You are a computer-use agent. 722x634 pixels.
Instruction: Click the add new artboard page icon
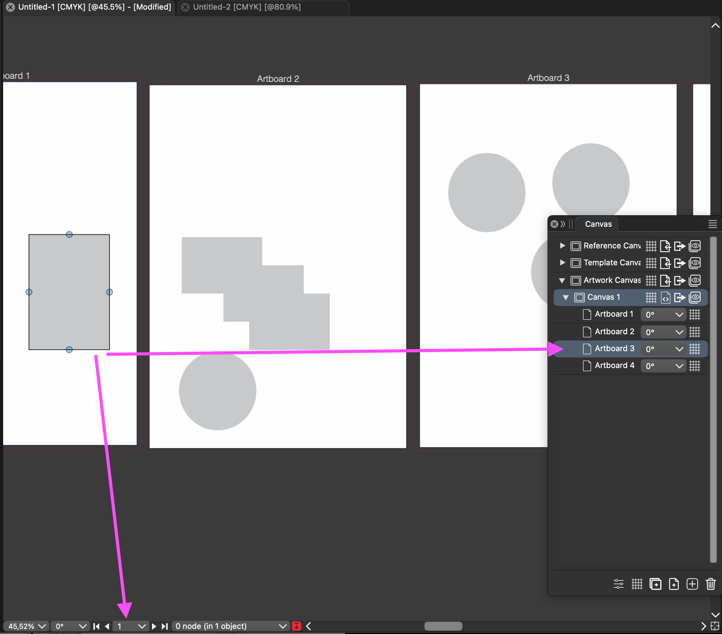click(x=674, y=584)
